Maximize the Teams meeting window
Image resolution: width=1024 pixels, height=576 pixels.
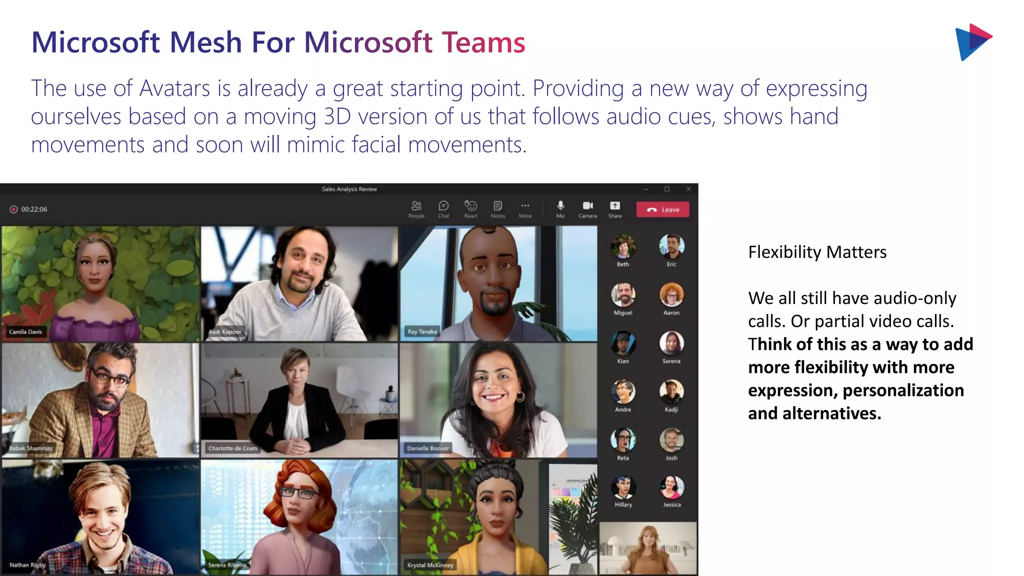point(667,189)
